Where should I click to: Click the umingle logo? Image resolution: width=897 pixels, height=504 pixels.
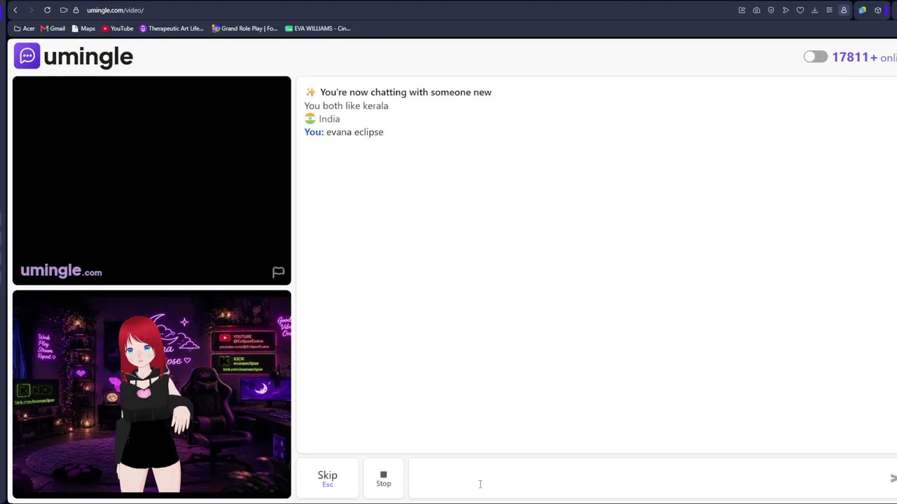coord(74,56)
